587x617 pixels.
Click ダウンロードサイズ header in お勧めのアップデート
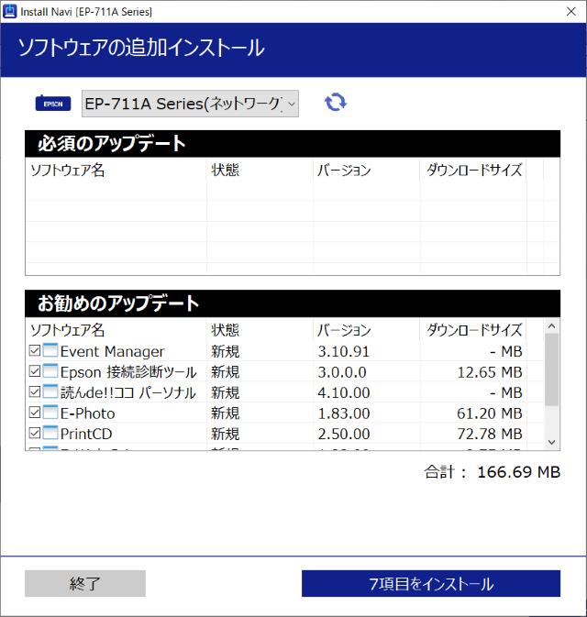[474, 330]
